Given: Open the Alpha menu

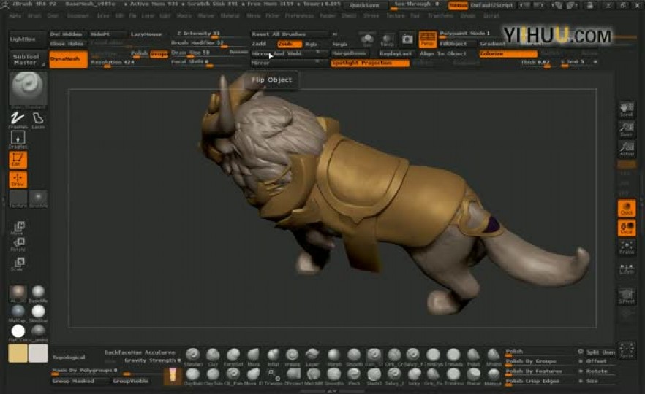Looking at the screenshot, I should click(15, 15).
